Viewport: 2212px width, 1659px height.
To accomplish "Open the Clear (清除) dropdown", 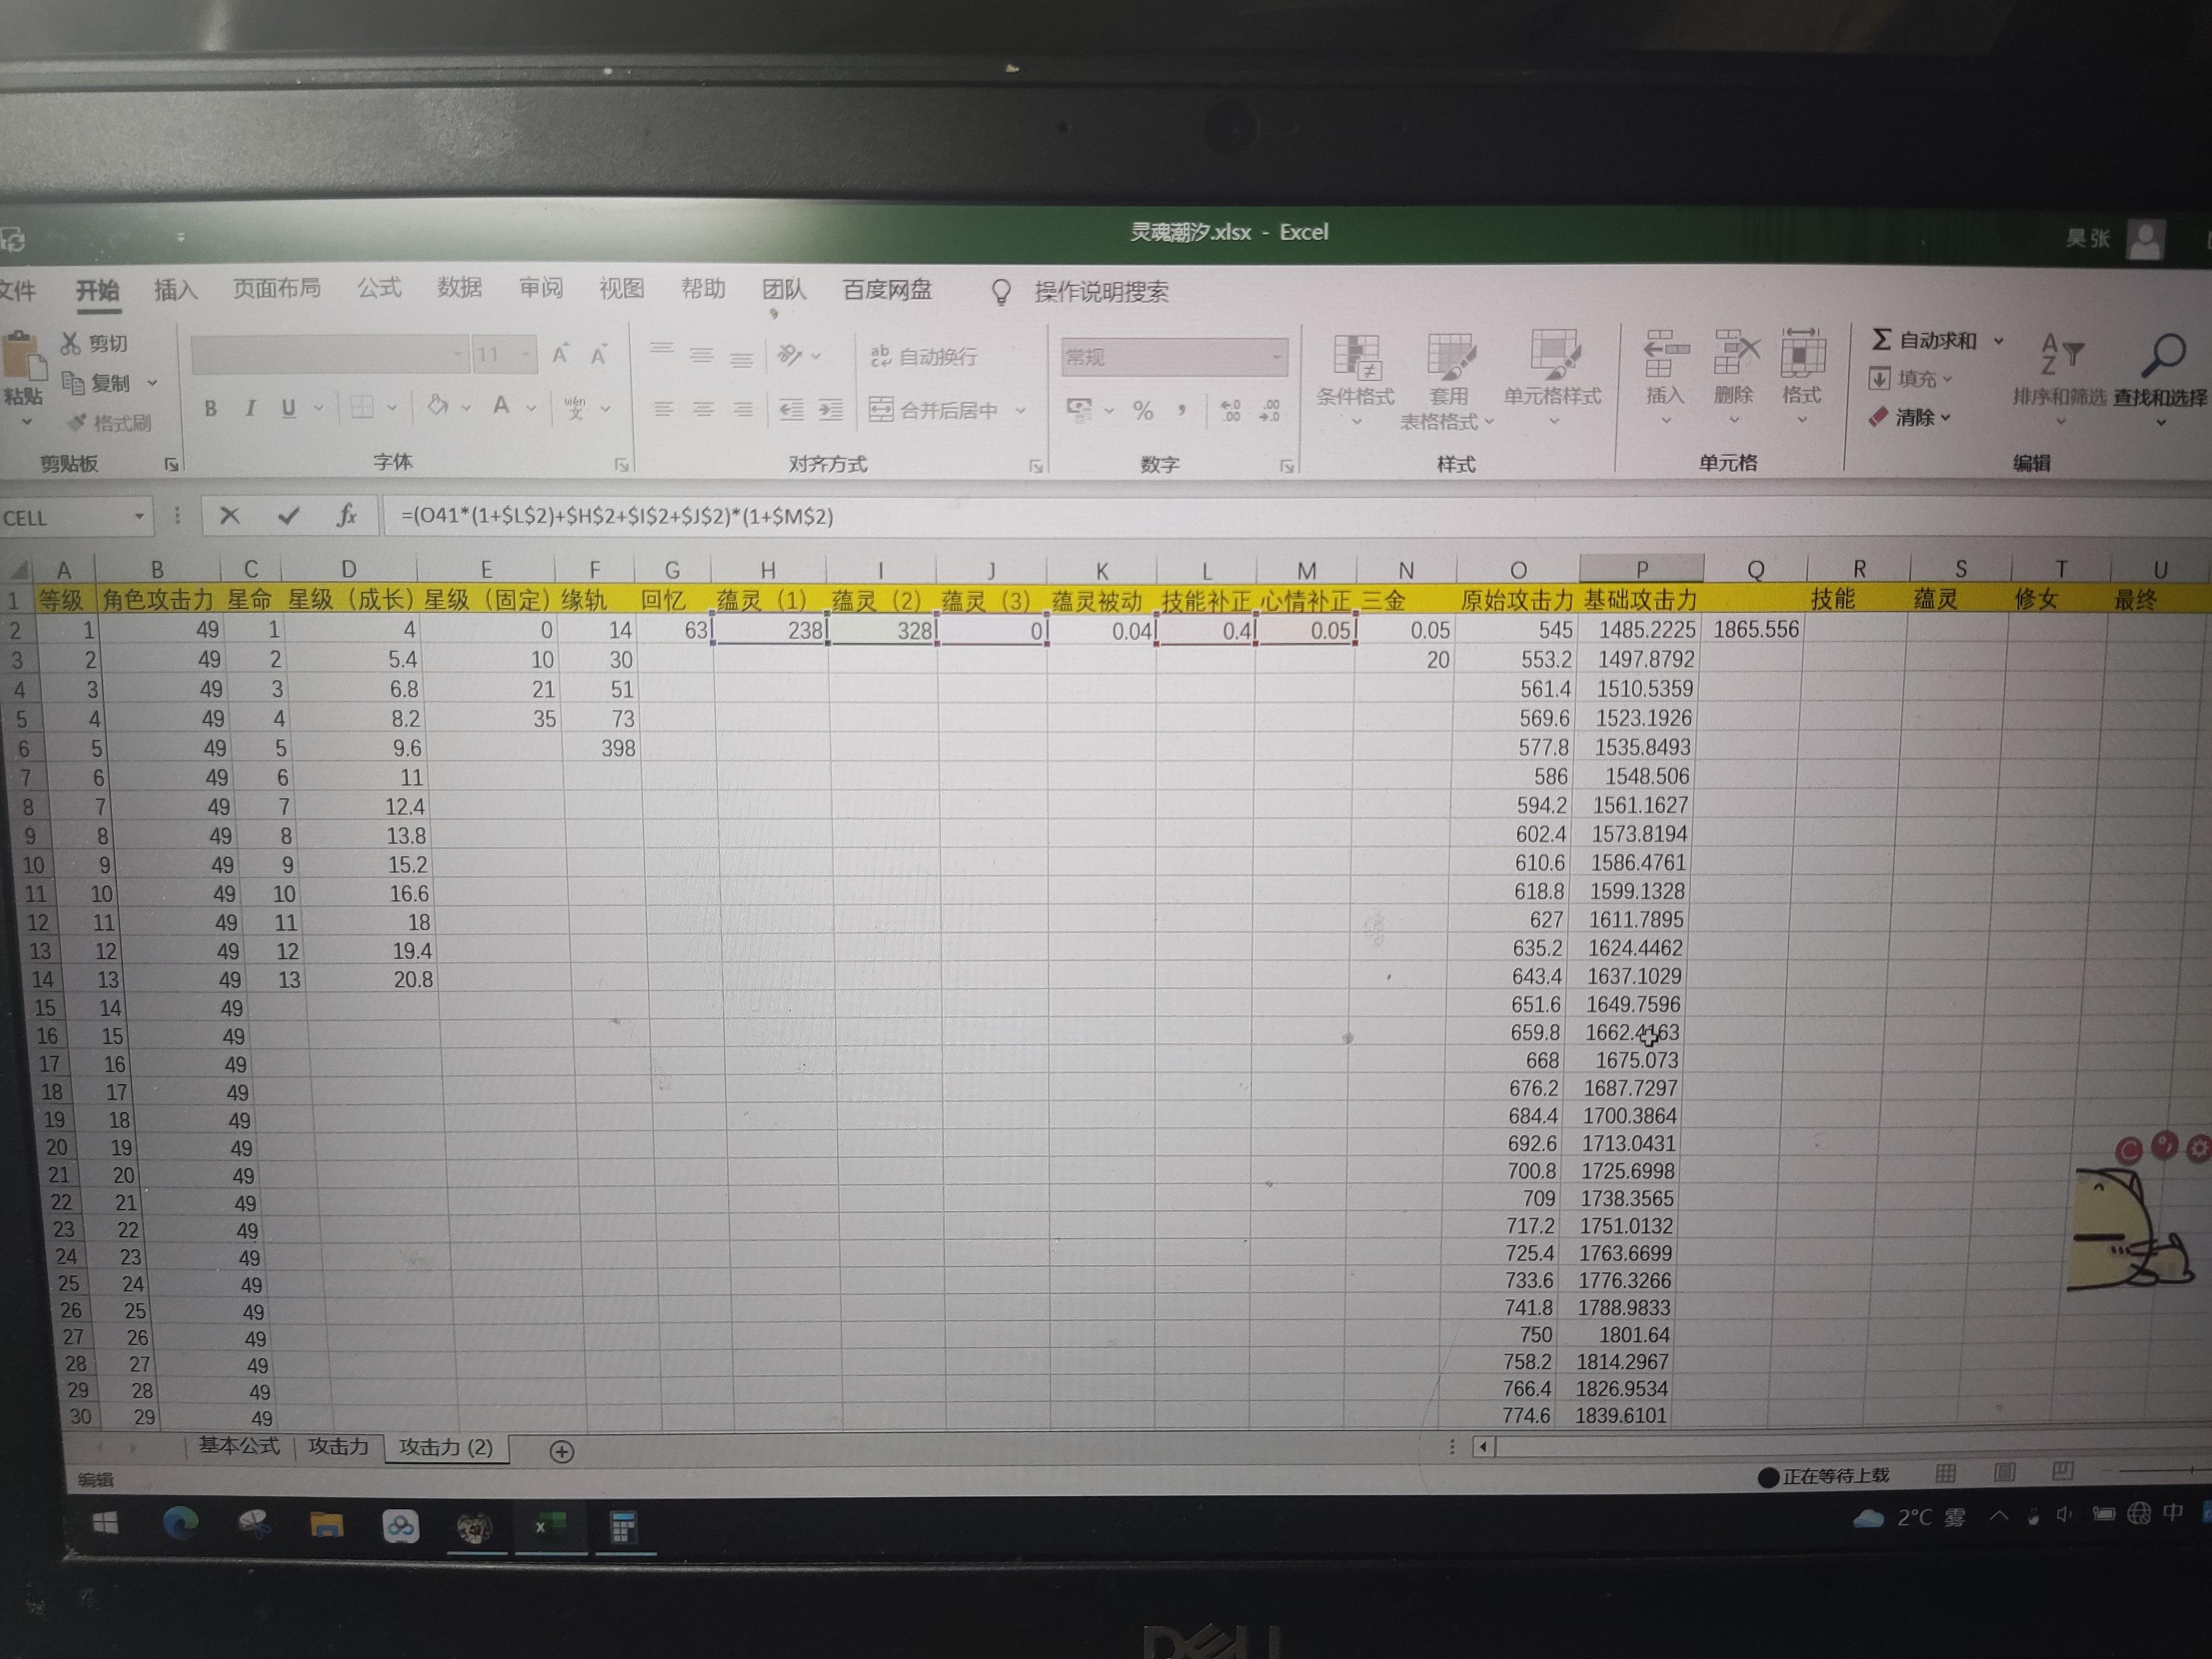I will click(x=1909, y=417).
